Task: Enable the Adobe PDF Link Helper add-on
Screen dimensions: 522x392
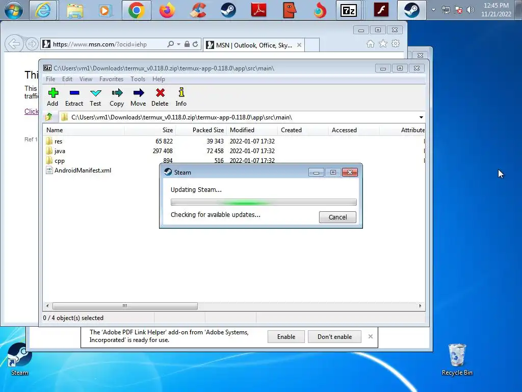Action: [286, 337]
